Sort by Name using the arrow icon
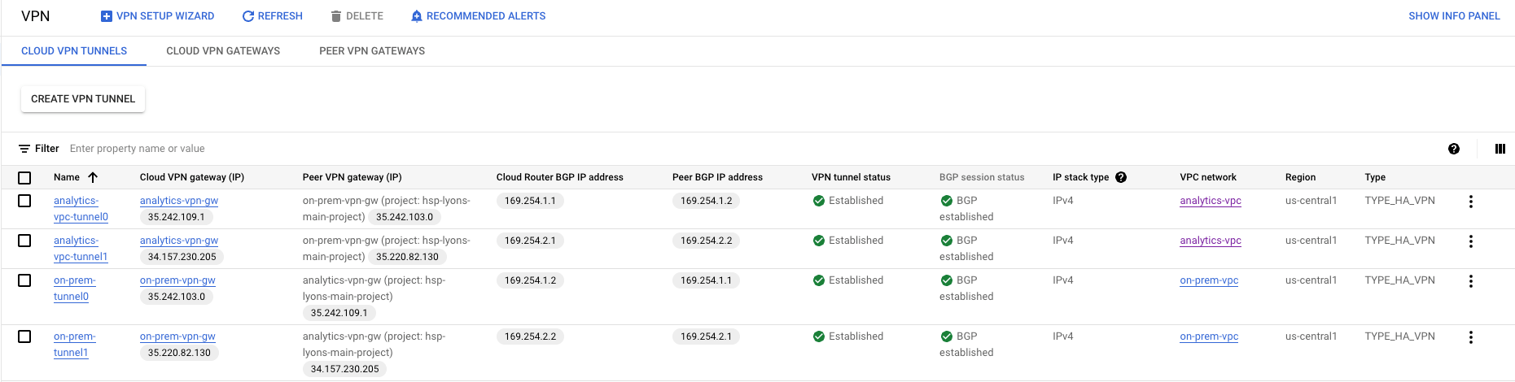This screenshot has height=382, width=1515. click(93, 177)
